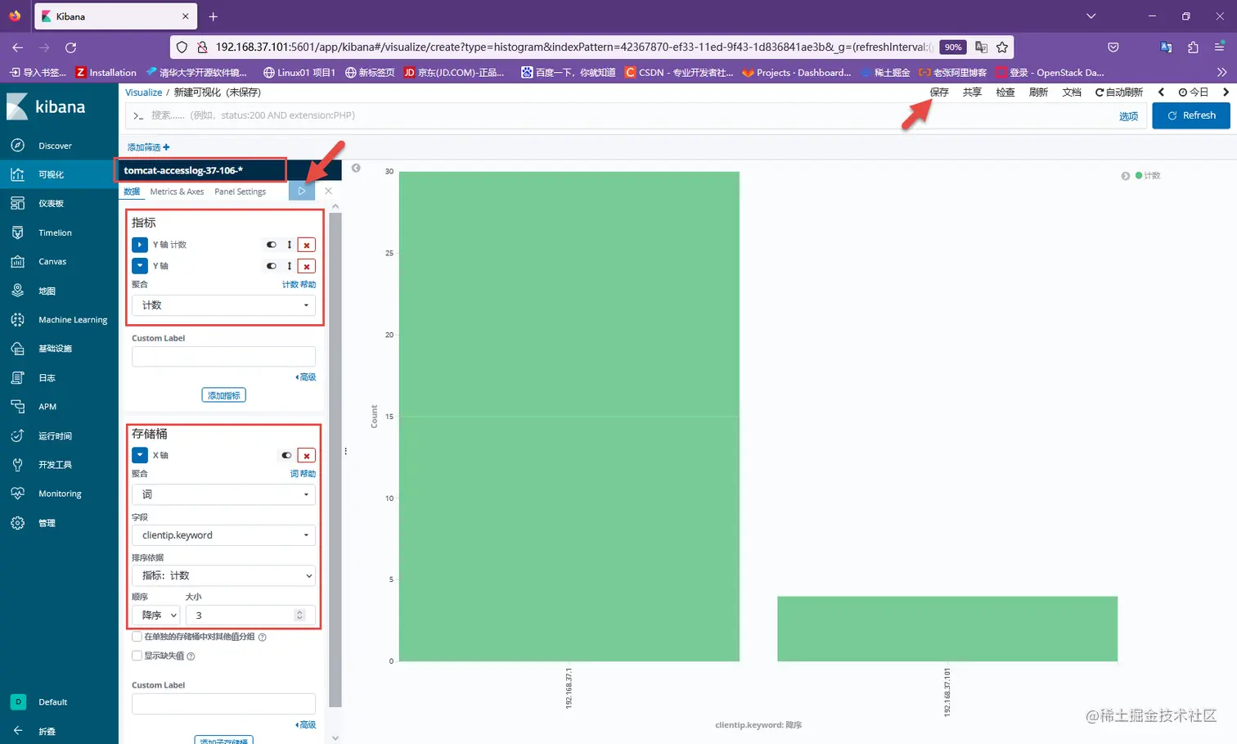
Task: Click the 大小 stepper arrows
Action: (299, 615)
